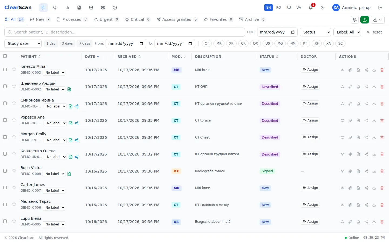Filter by the 7 days button

point(85,43)
